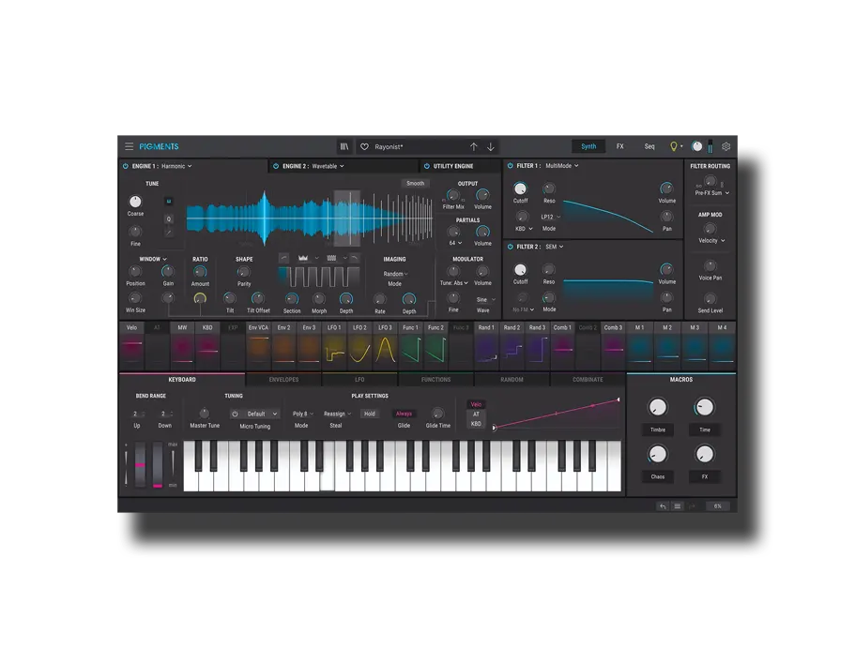
Task: Toggle Filter 2 power button
Action: (511, 247)
